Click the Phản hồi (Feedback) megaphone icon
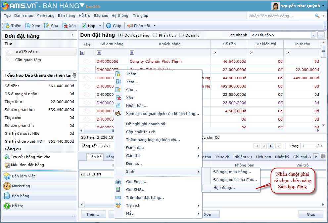Viewport: 328px width, 223px height. coord(130,26)
